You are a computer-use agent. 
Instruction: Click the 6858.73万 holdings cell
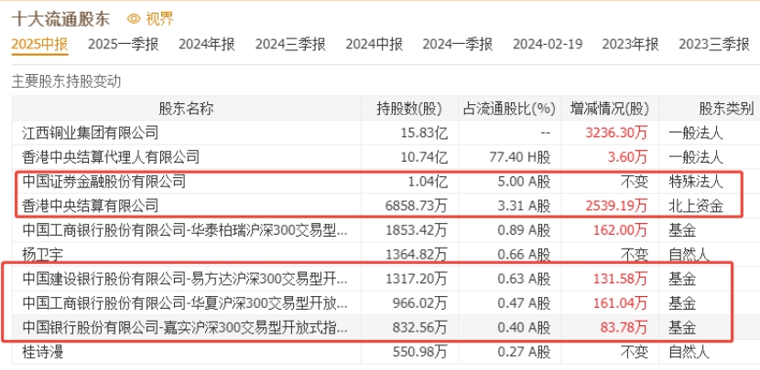click(417, 206)
